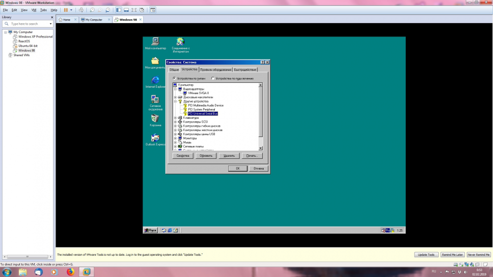Click the Обновить button
Viewport: 493px width, 277px height.
tap(206, 156)
